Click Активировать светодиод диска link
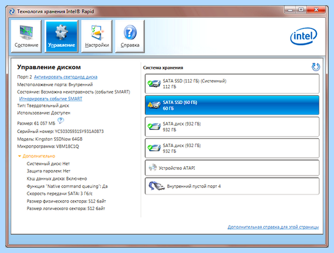Screen dimensions: 334x253 tap(66, 77)
